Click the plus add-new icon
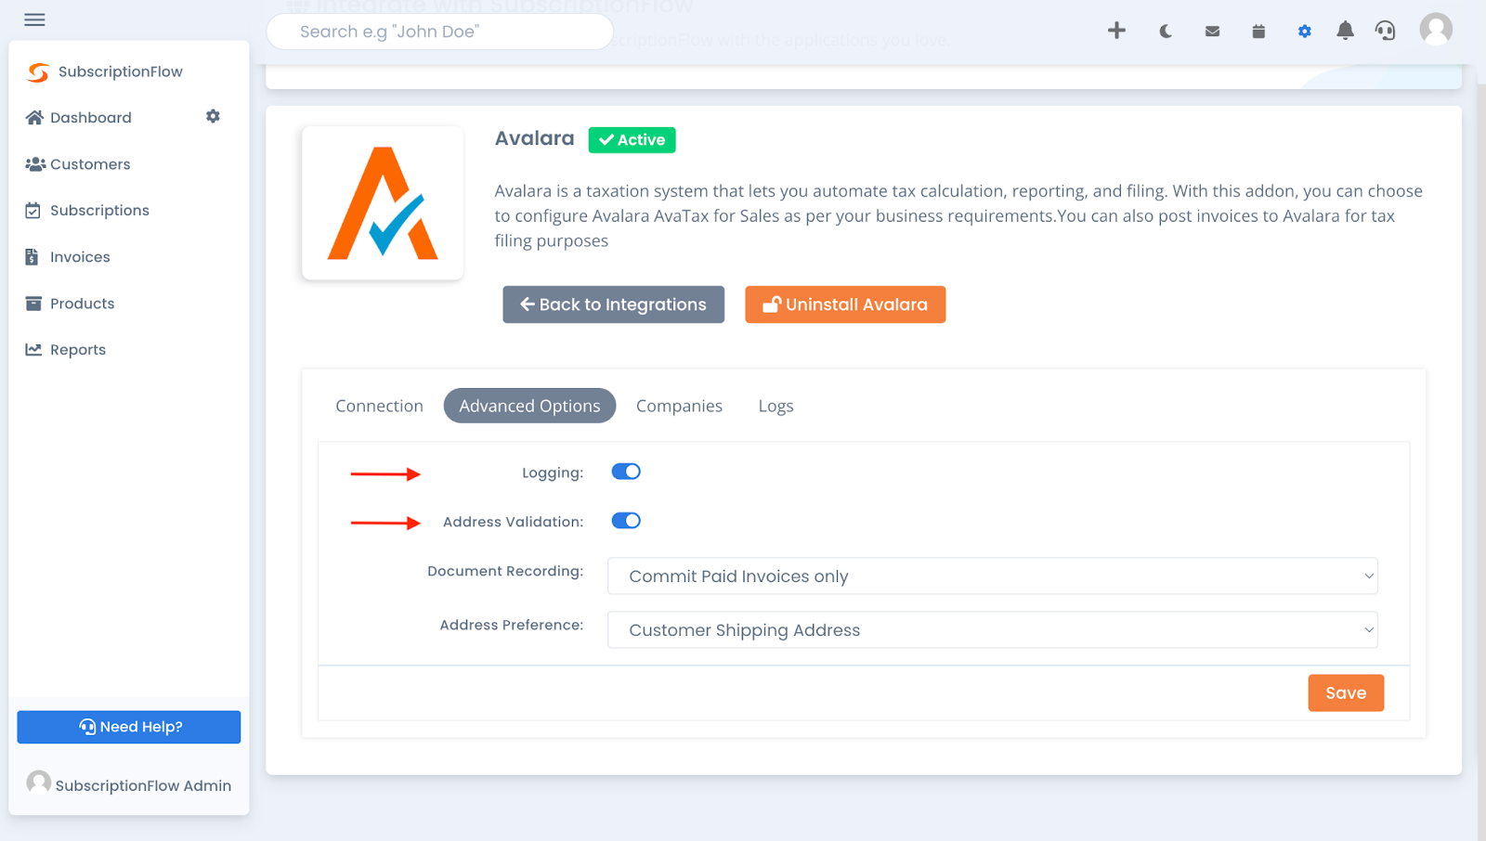1486x841 pixels. (1116, 31)
